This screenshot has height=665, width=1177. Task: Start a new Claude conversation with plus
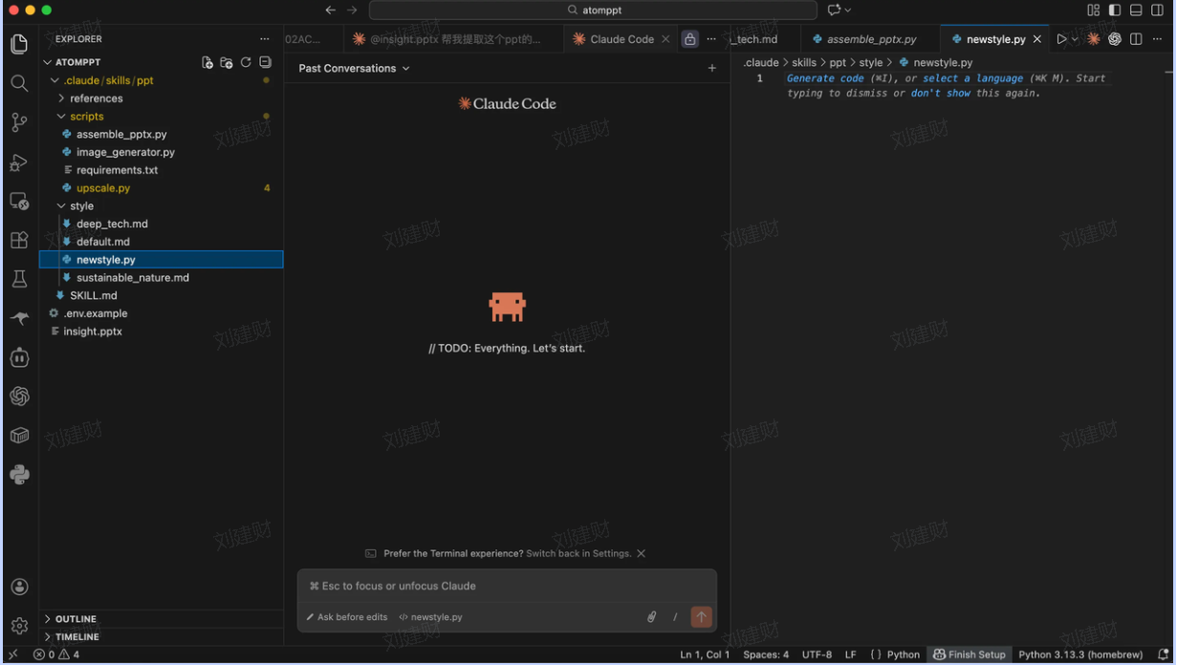pyautogui.click(x=711, y=68)
